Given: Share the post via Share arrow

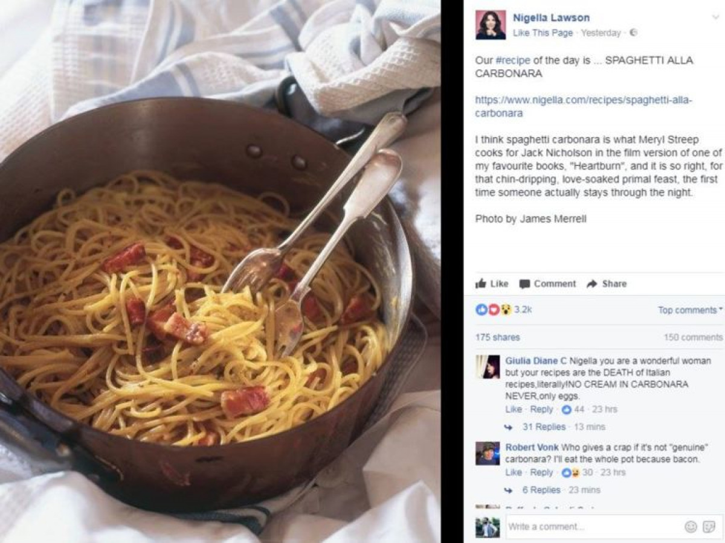Looking at the screenshot, I should [607, 284].
